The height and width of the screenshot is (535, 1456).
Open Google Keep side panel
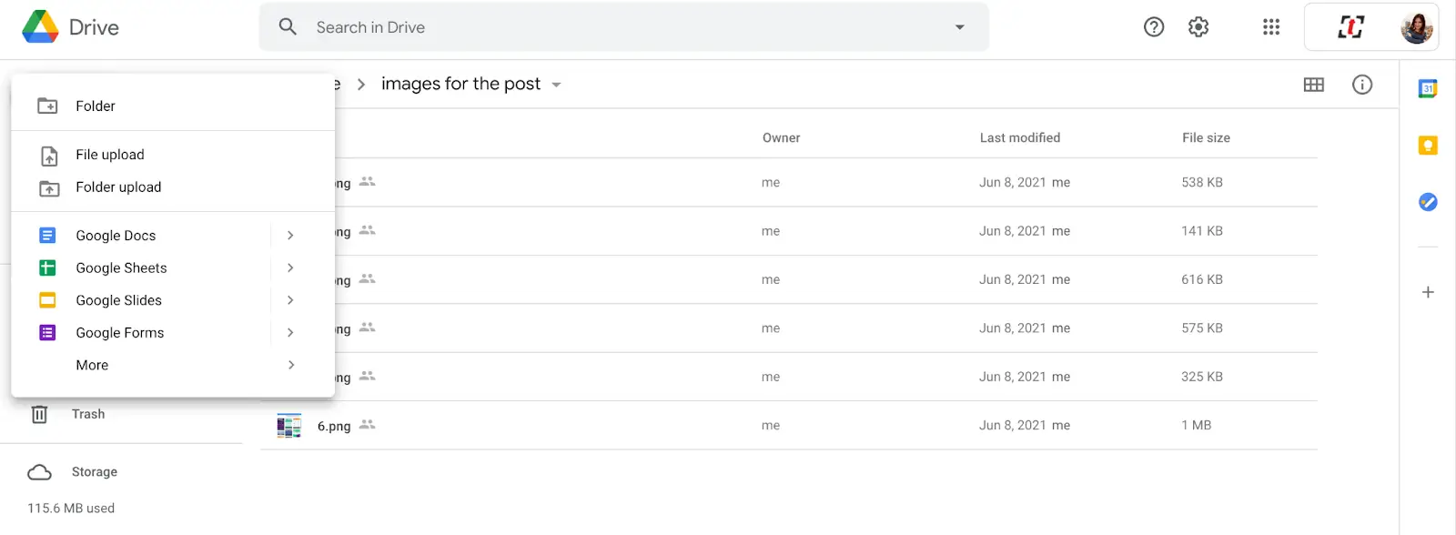coord(1428,146)
